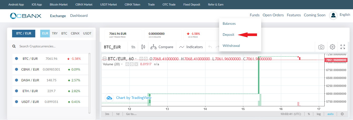
Task: Select the BTC market tab
Action: pos(64,33)
